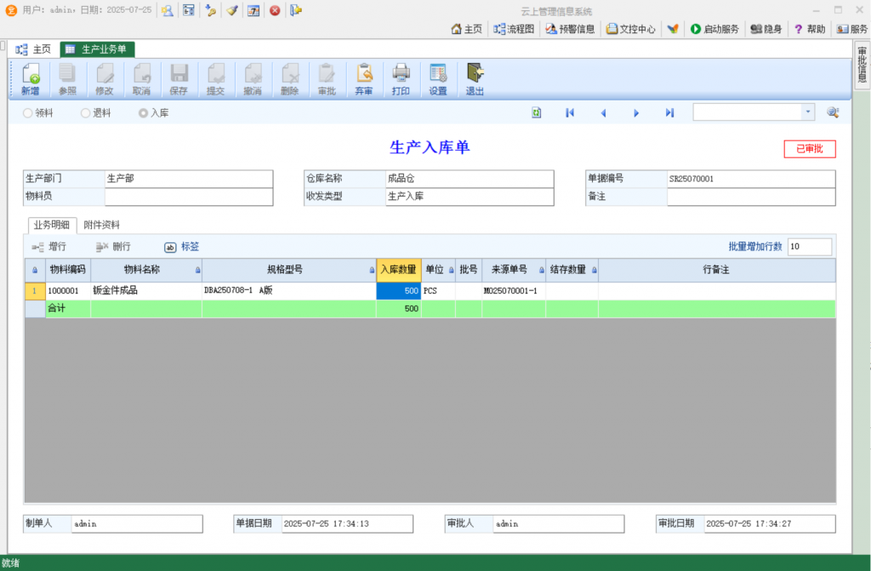Click the 仓库名称 field showing 成品仓
871x571 pixels.
470,179
